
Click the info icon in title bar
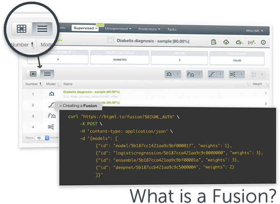pos(263,42)
